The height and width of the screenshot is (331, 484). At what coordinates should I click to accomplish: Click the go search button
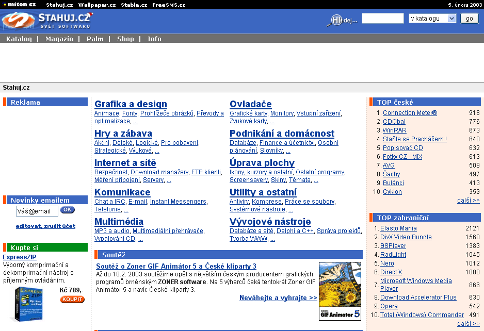click(469, 19)
